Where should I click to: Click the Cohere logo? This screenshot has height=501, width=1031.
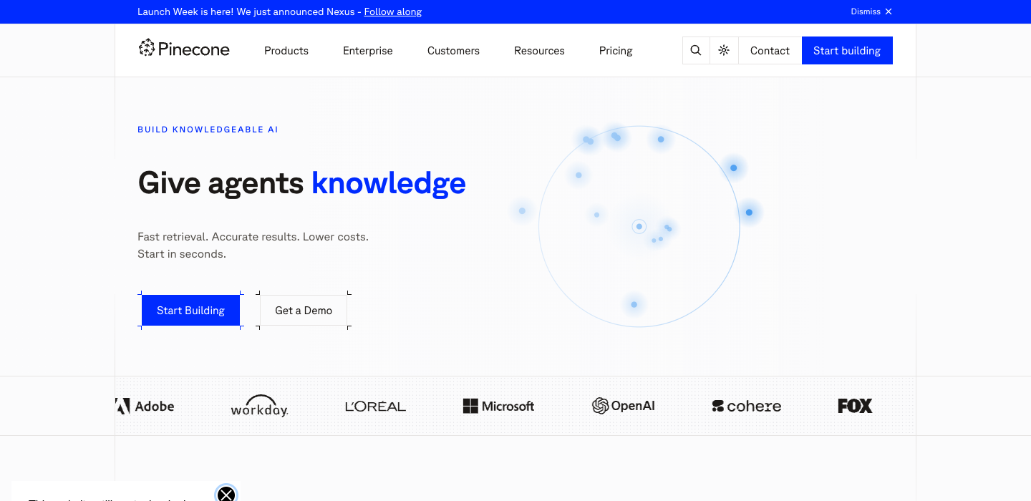tap(746, 406)
